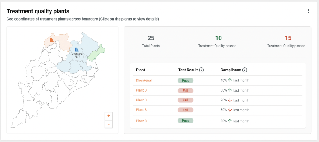Click the Total Plants count 25

pos(151,38)
